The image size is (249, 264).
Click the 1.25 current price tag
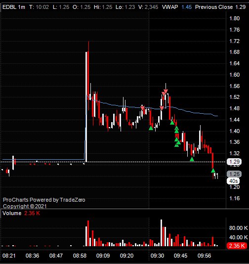tap(234, 174)
